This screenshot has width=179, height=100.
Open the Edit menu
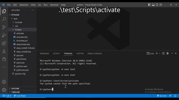[15, 5]
